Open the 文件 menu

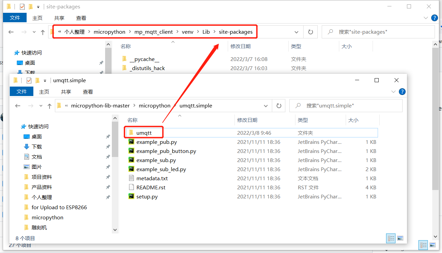point(21,91)
